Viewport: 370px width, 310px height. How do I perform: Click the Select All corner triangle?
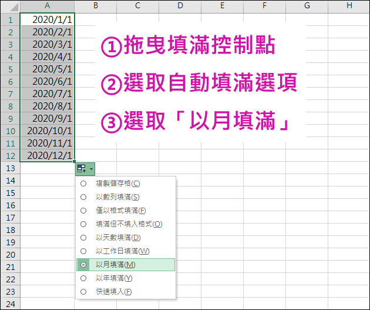14,7
